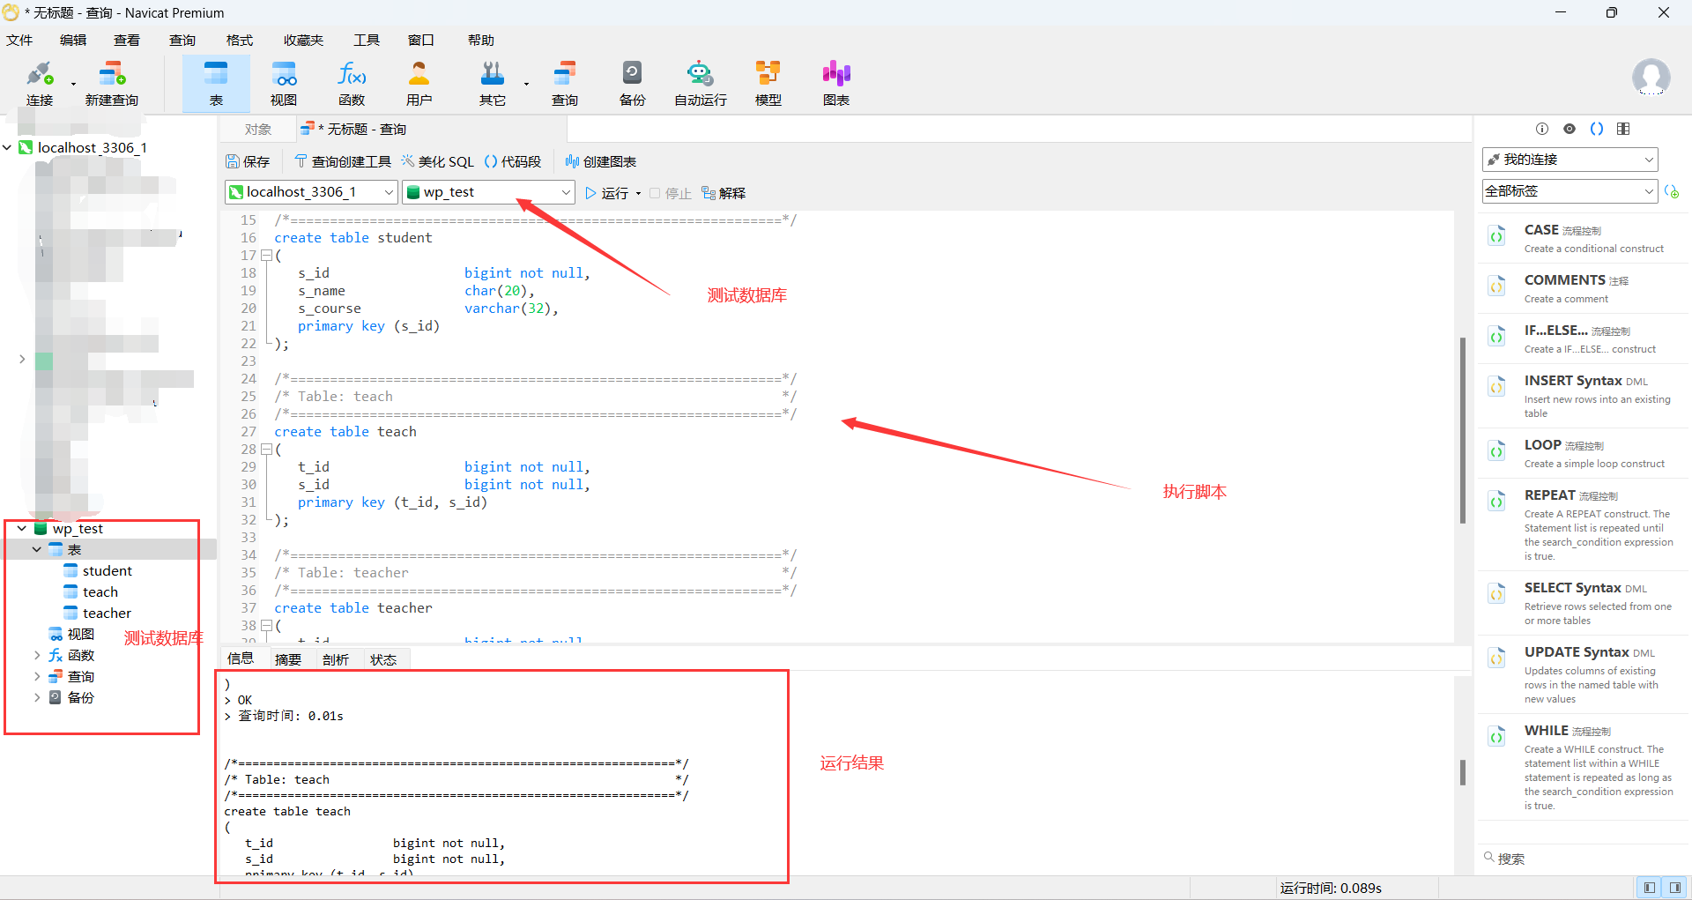This screenshot has width=1692, height=900.
Task: Open the 工具 tools menu
Action: point(367,41)
